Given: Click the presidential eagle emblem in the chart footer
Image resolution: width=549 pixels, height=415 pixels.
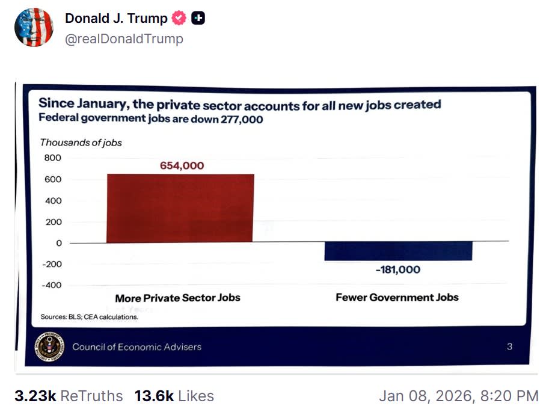Looking at the screenshot, I should [48, 346].
